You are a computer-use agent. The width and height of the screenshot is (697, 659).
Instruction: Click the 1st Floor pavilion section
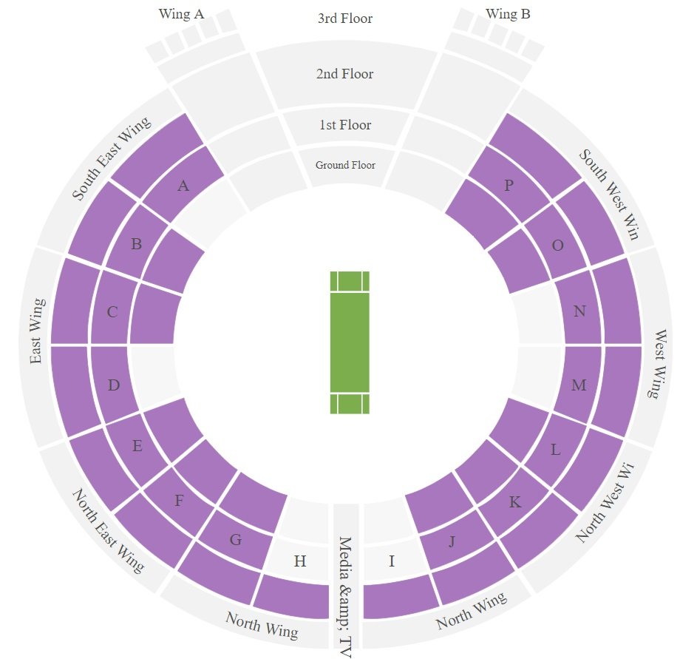tap(345, 125)
